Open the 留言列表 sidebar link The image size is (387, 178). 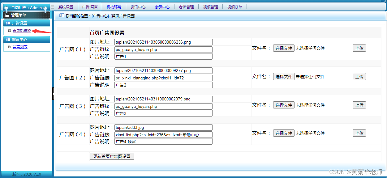click(20, 47)
